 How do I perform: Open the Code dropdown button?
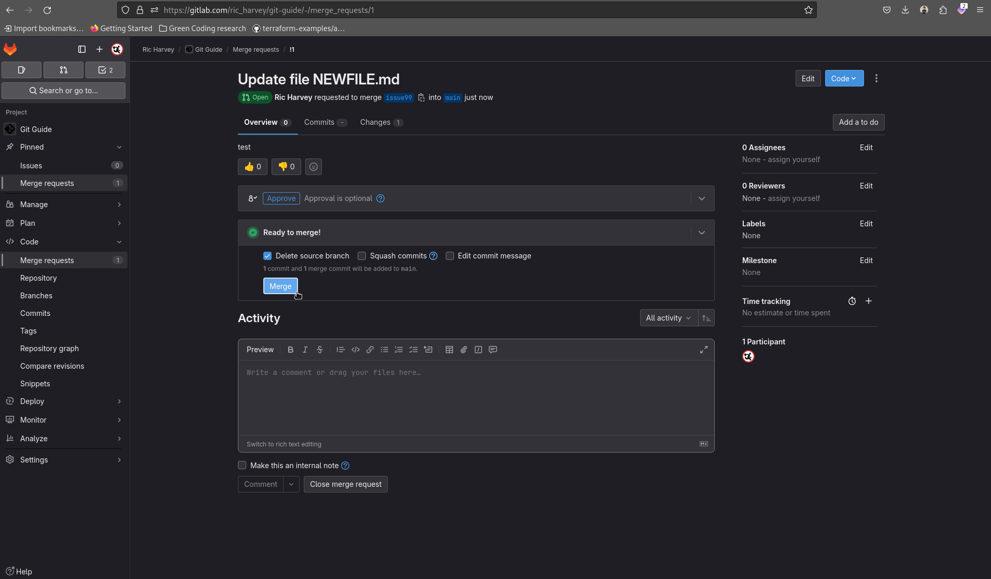(x=844, y=78)
